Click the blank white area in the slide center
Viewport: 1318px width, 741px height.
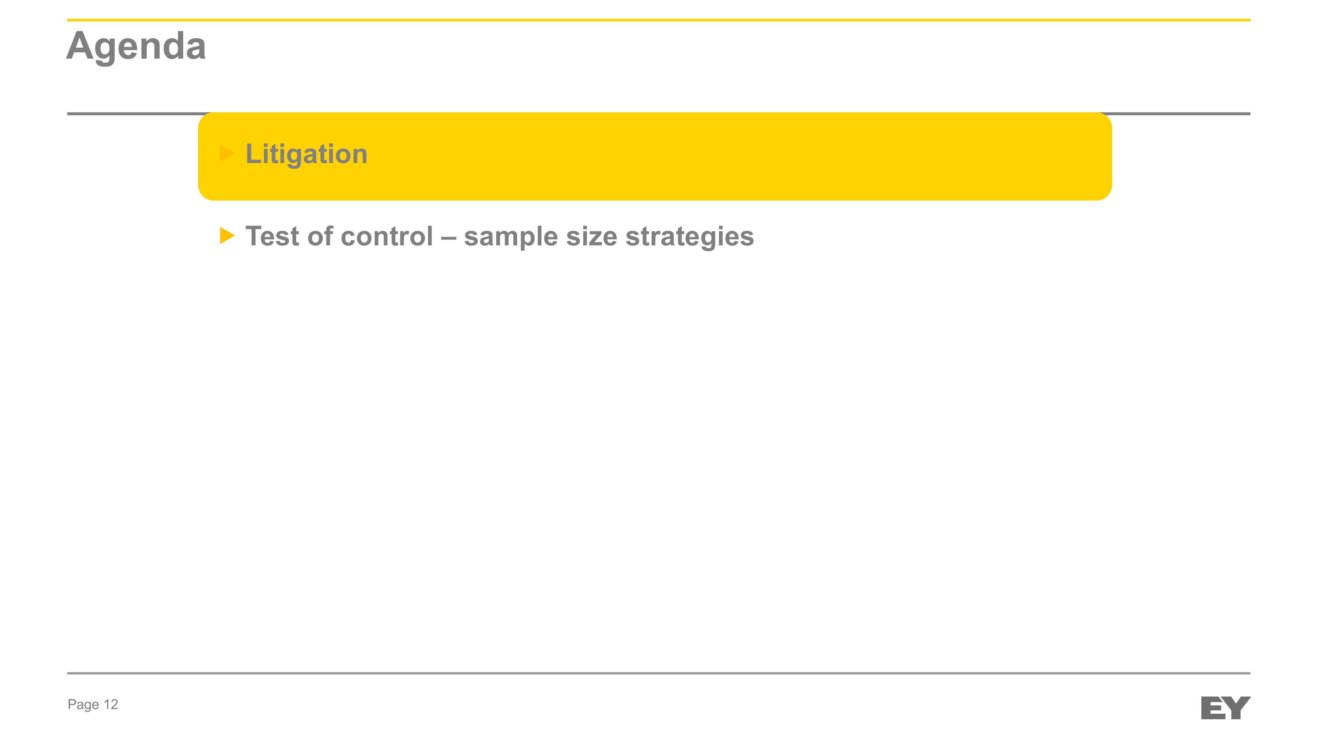(x=658, y=435)
